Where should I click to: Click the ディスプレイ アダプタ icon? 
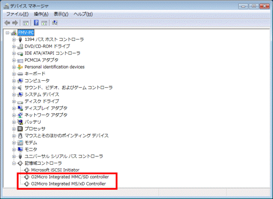pos(20,108)
